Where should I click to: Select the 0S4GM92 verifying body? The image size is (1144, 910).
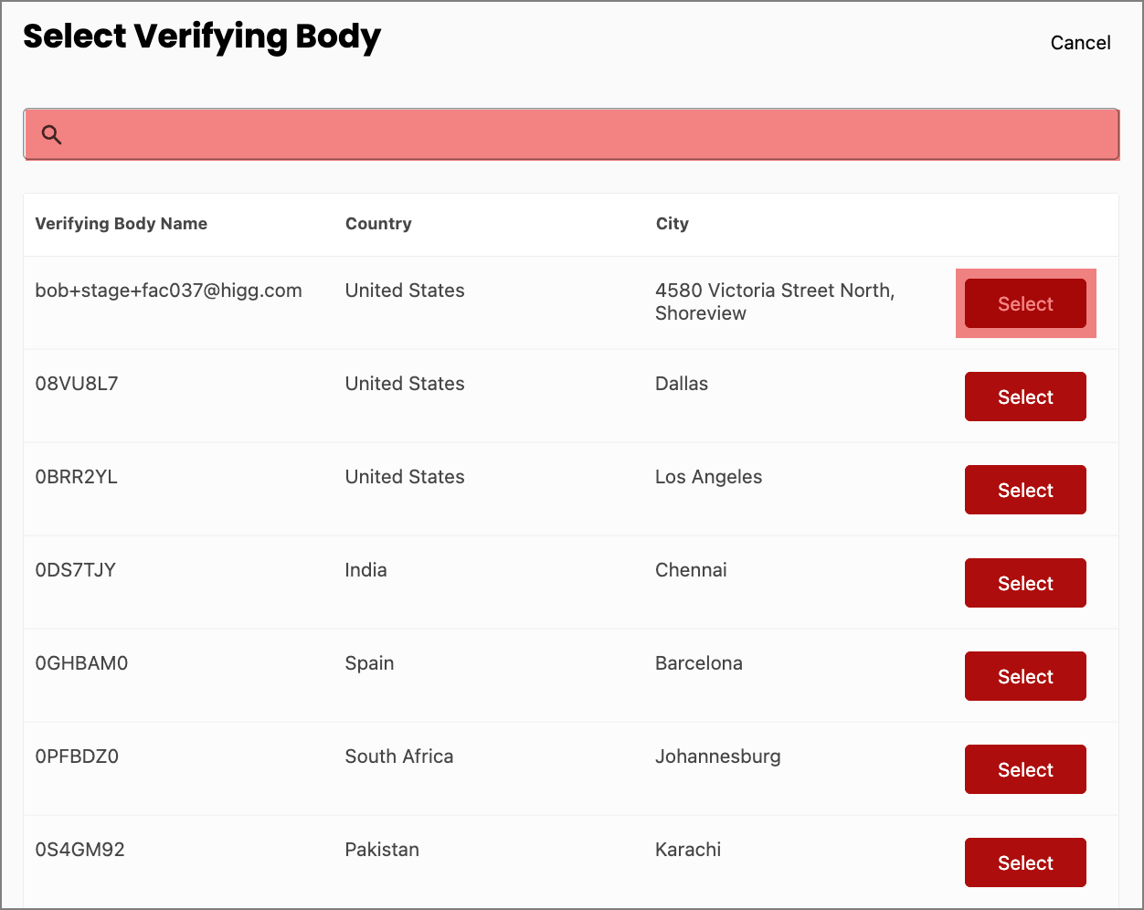[1025, 862]
